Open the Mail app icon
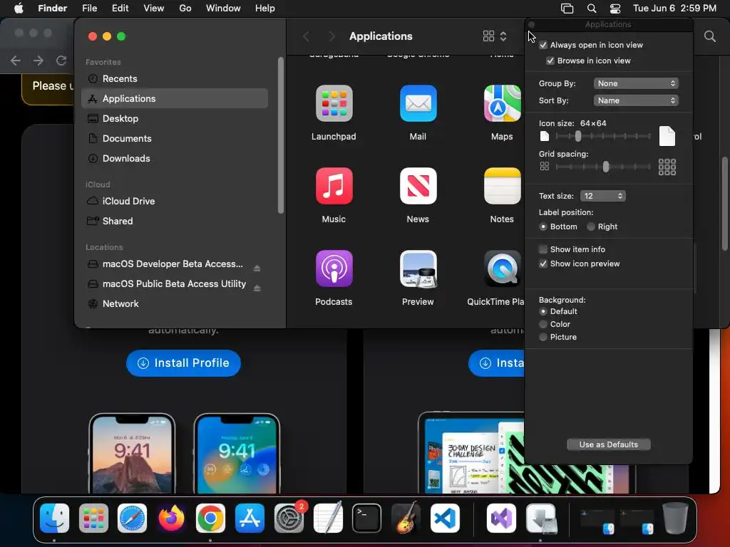Screen dimensions: 730x547 click(x=418, y=103)
